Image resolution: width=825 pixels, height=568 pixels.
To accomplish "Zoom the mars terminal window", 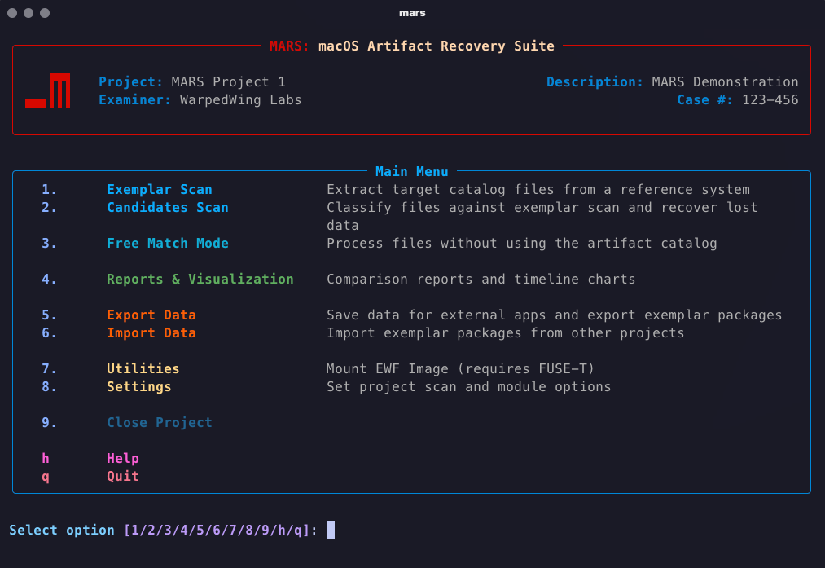I will tap(45, 13).
